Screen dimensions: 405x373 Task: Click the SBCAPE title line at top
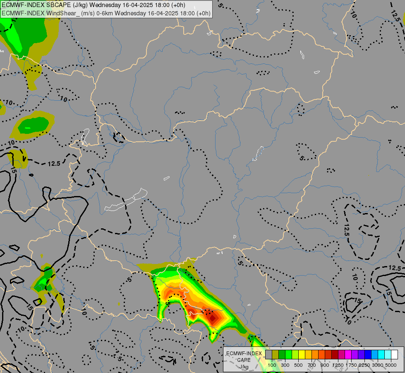click(x=93, y=5)
